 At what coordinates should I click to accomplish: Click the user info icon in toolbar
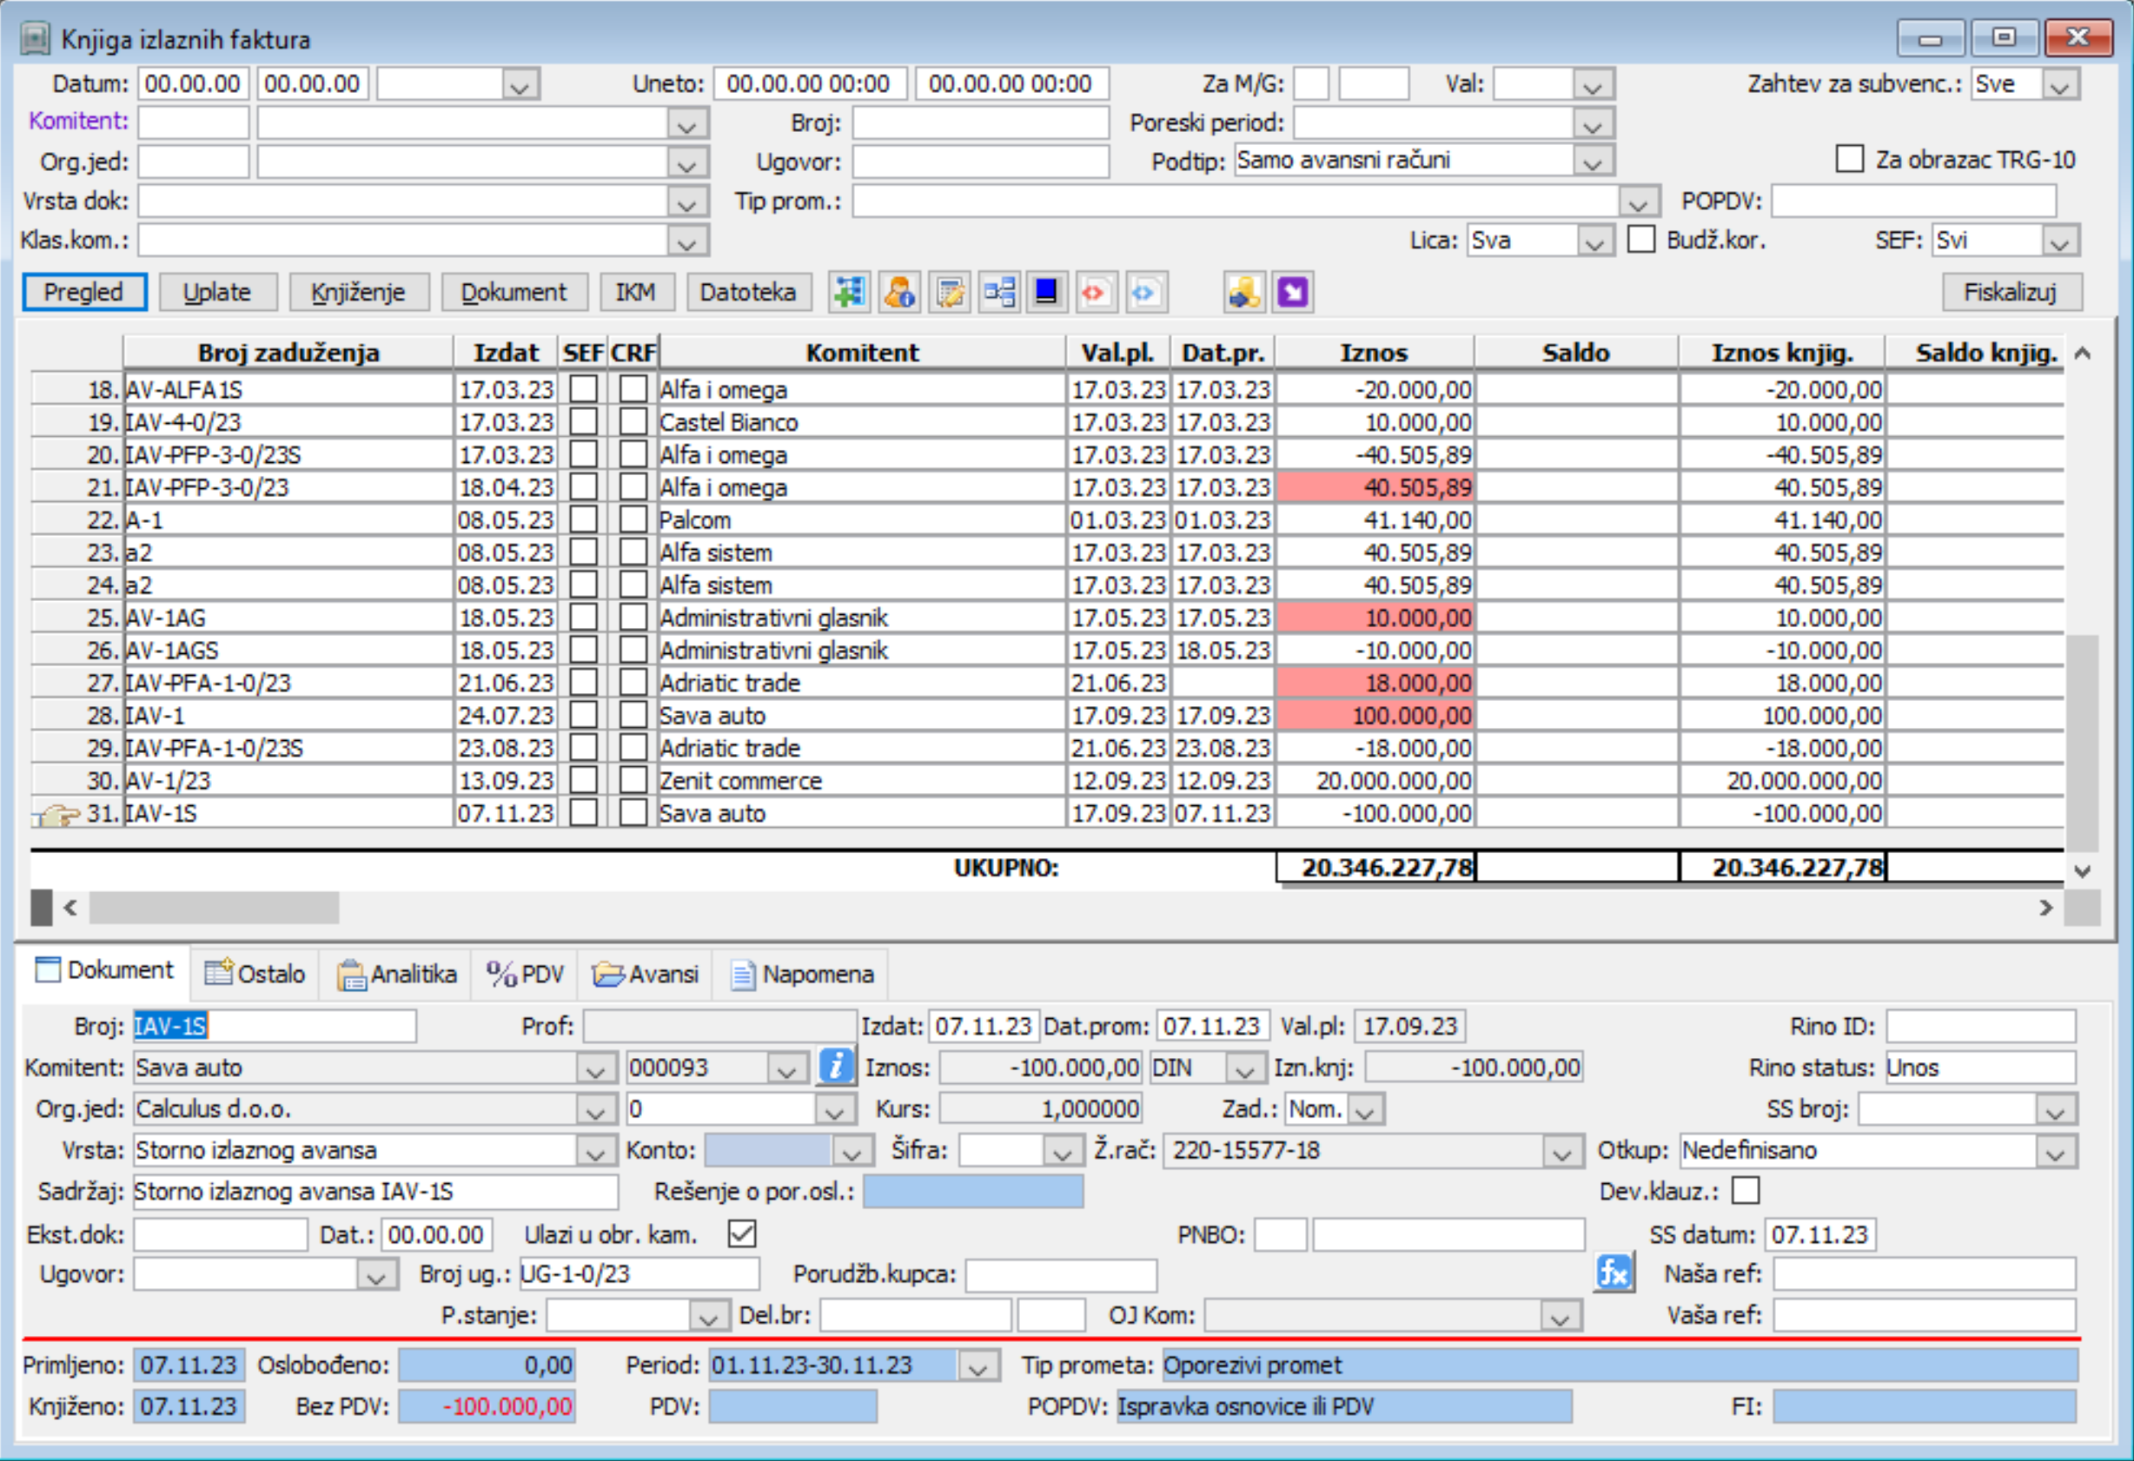[x=899, y=292]
